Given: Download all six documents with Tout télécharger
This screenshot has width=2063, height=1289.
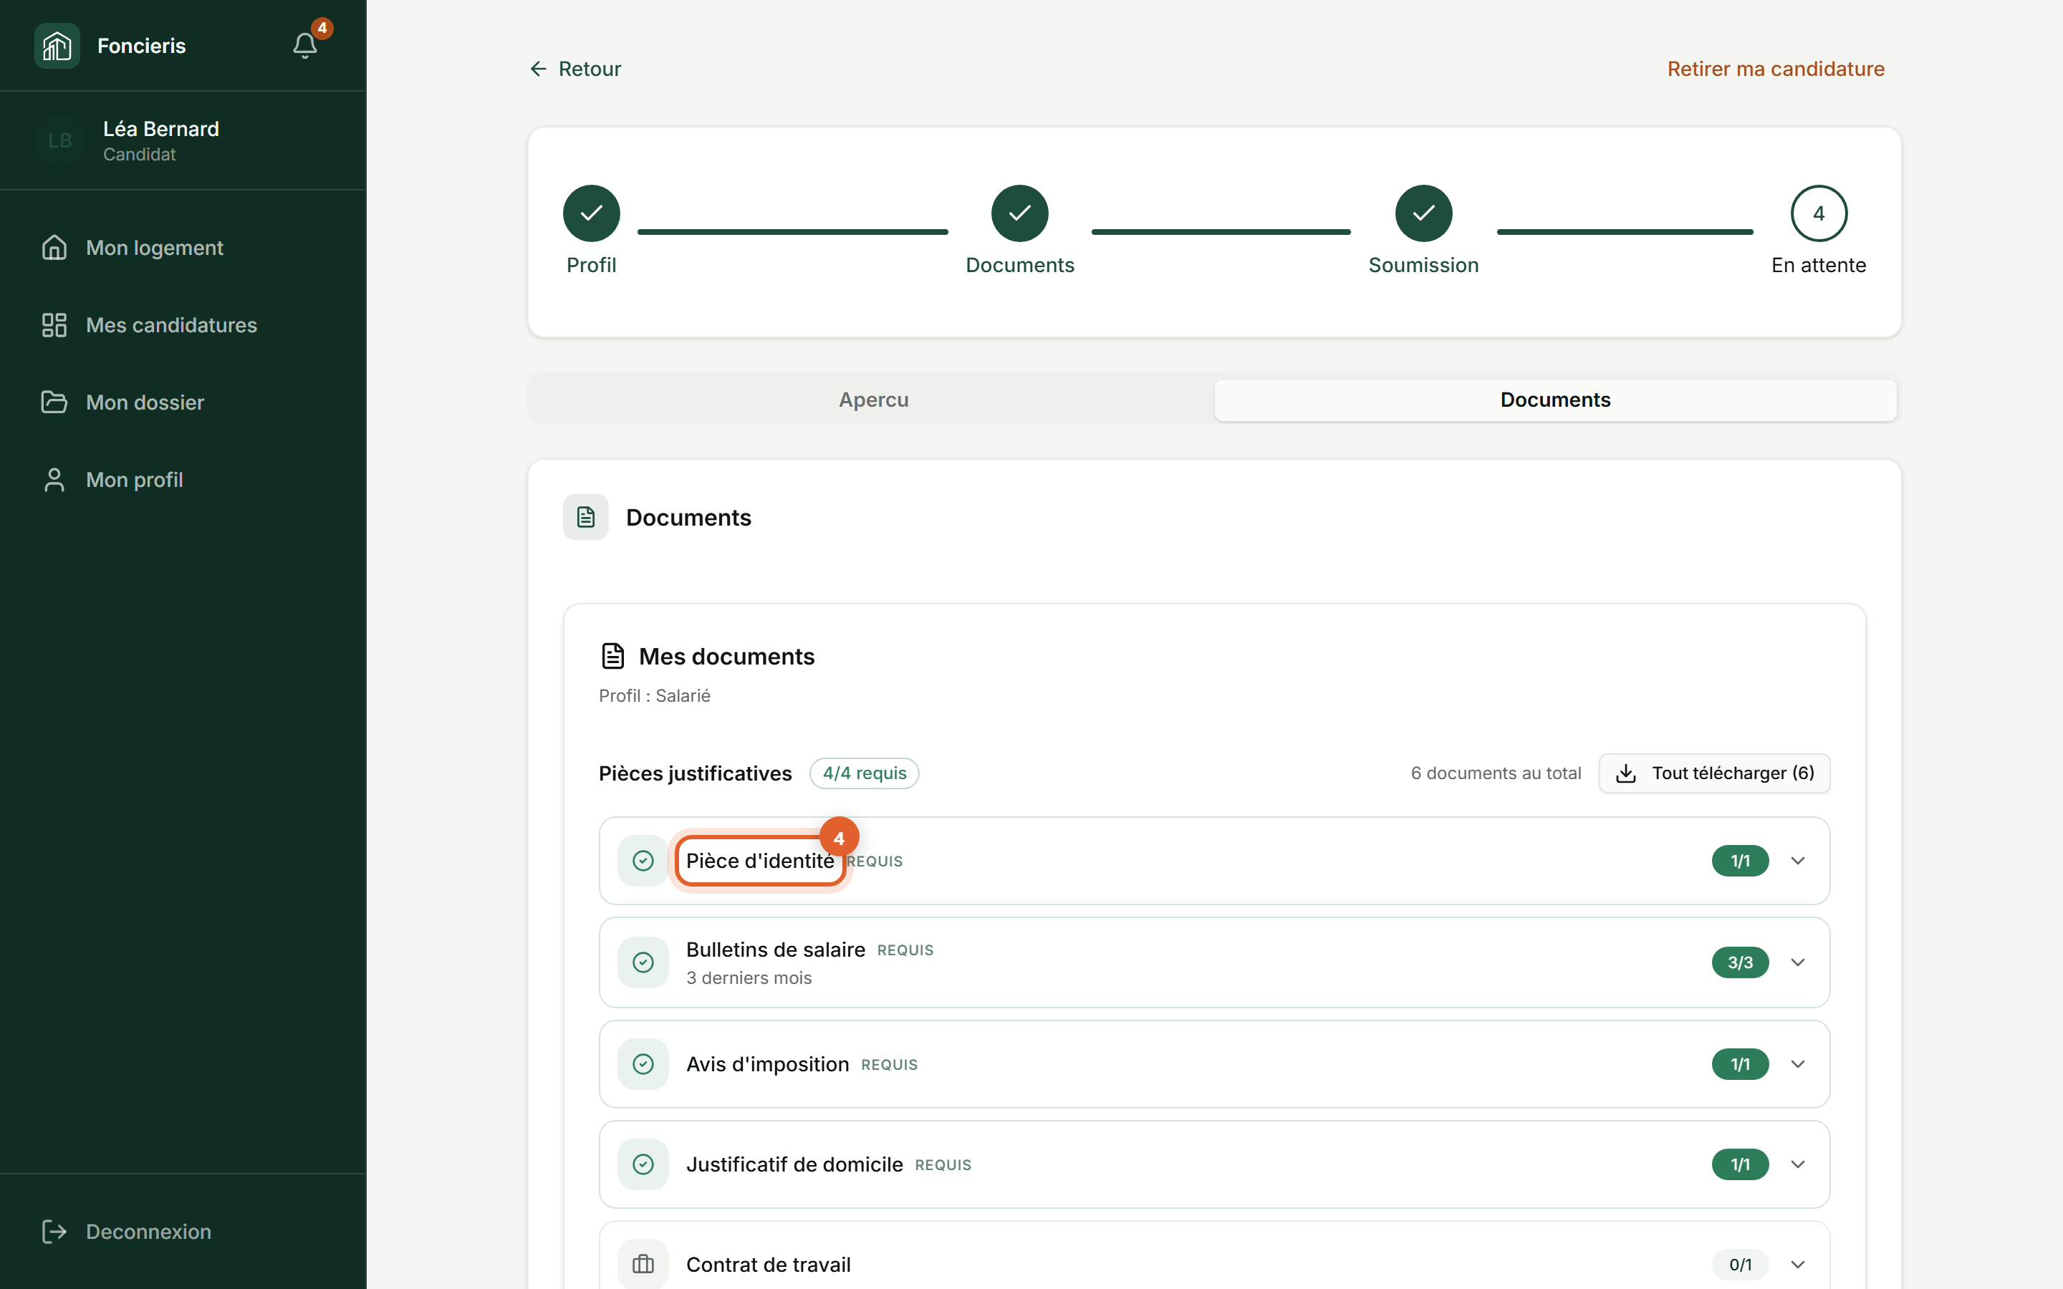Looking at the screenshot, I should [x=1714, y=773].
